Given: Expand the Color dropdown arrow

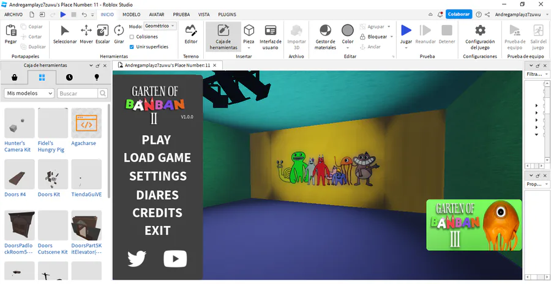Looking at the screenshot, I should (x=348, y=48).
